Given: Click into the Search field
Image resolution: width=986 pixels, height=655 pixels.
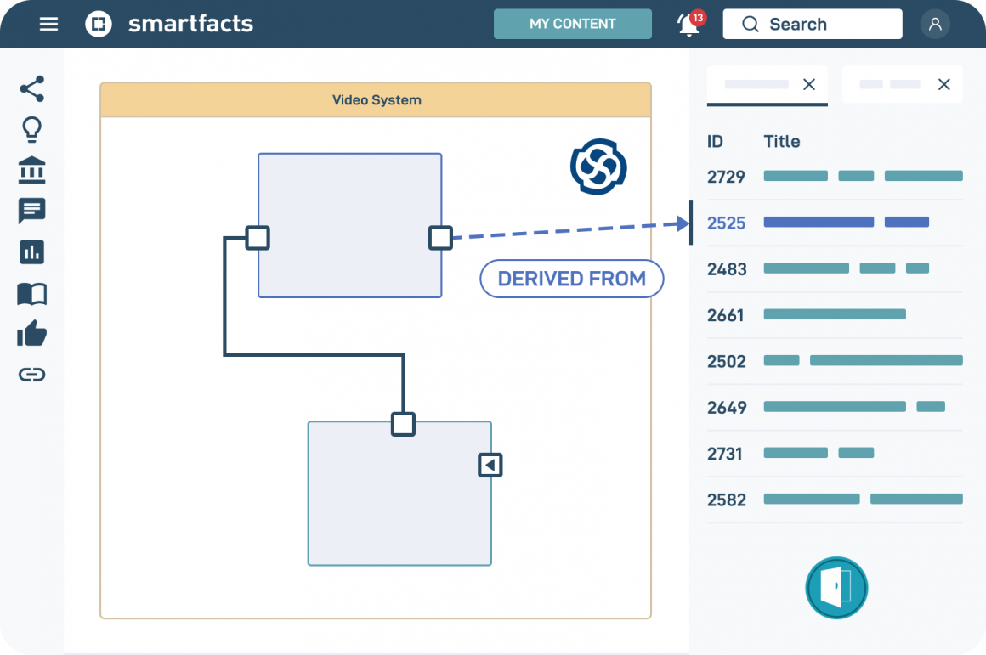Looking at the screenshot, I should click(x=812, y=24).
